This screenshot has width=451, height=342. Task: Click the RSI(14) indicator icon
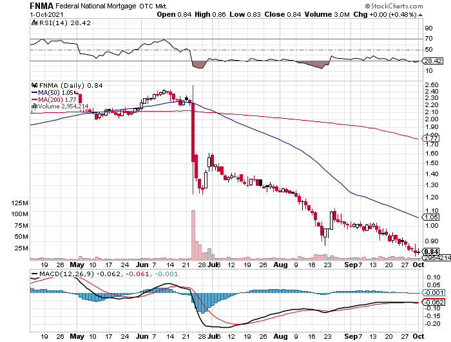34,23
